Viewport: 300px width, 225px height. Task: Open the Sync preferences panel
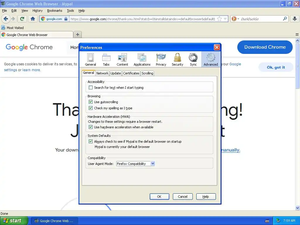tap(193, 59)
